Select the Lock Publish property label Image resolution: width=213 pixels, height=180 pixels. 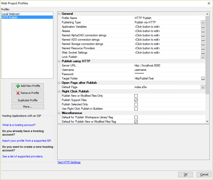(x=69, y=57)
